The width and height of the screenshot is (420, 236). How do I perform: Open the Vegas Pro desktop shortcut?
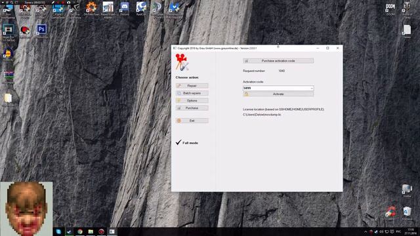click(x=9, y=29)
